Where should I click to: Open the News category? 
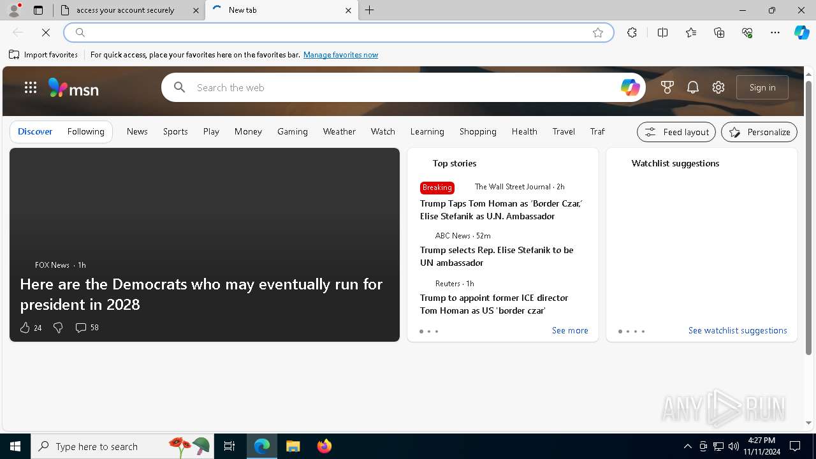coord(137,131)
